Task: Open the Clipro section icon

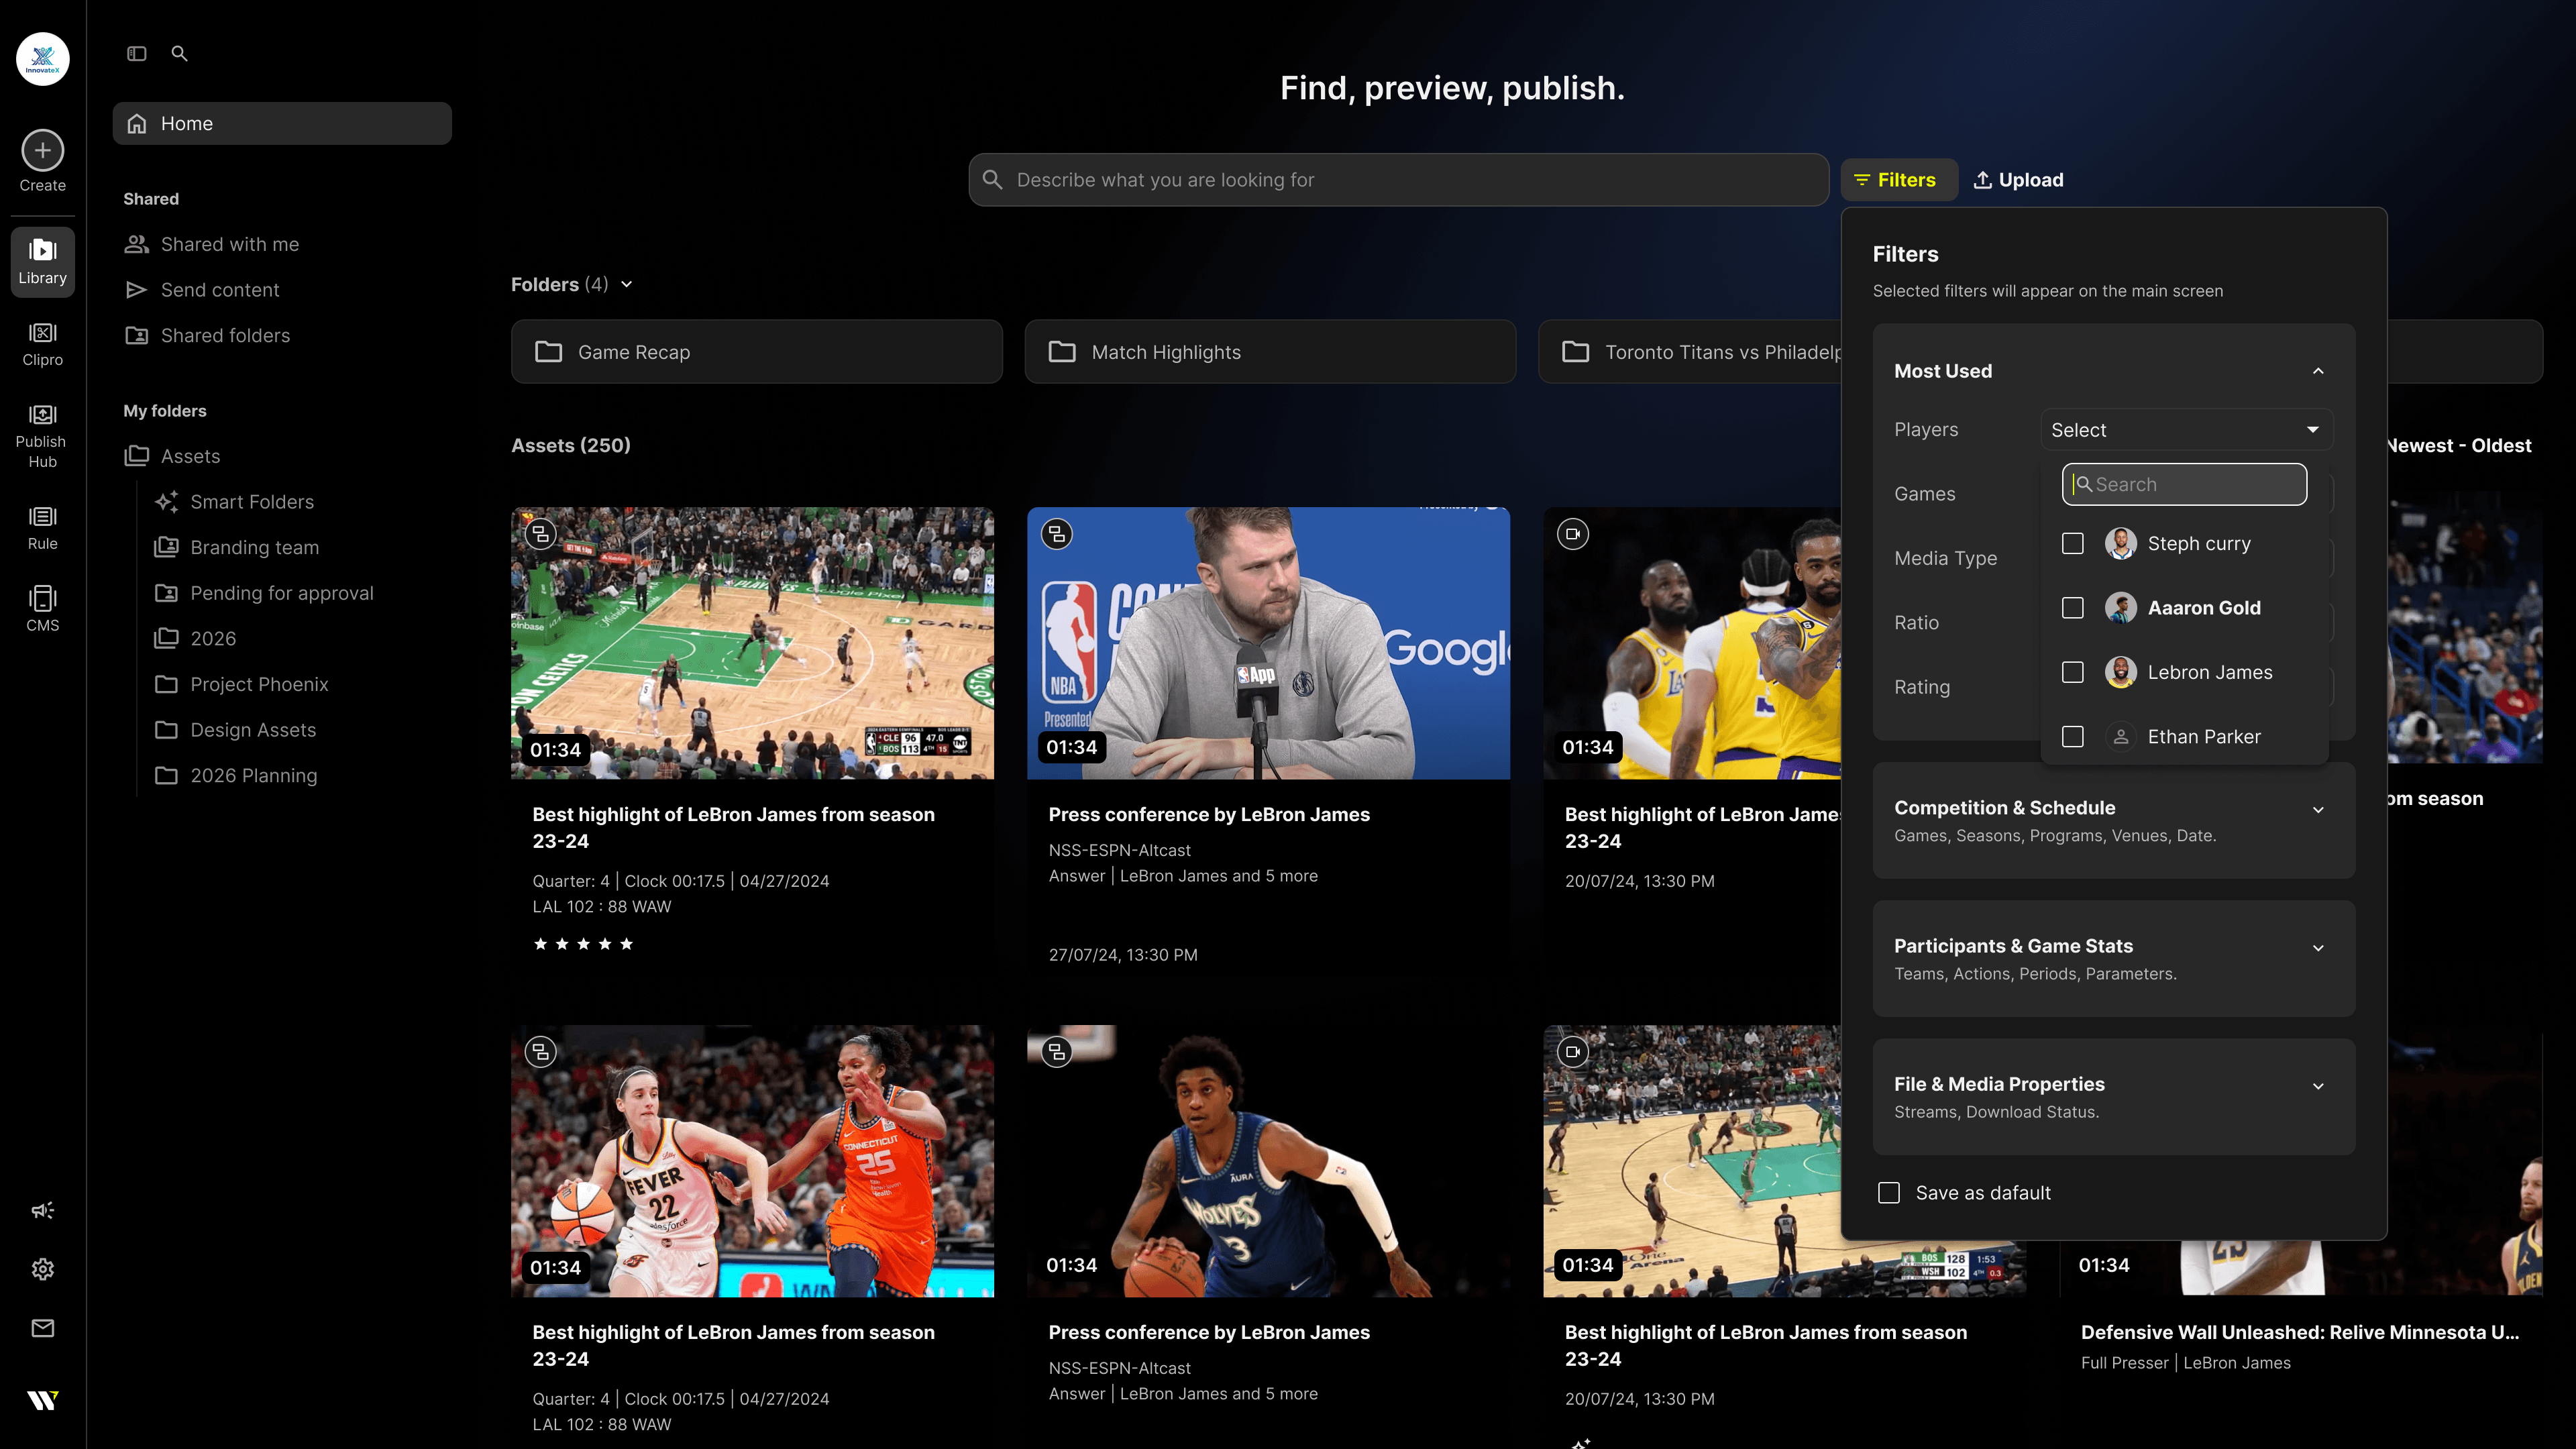Action: pyautogui.click(x=42, y=344)
